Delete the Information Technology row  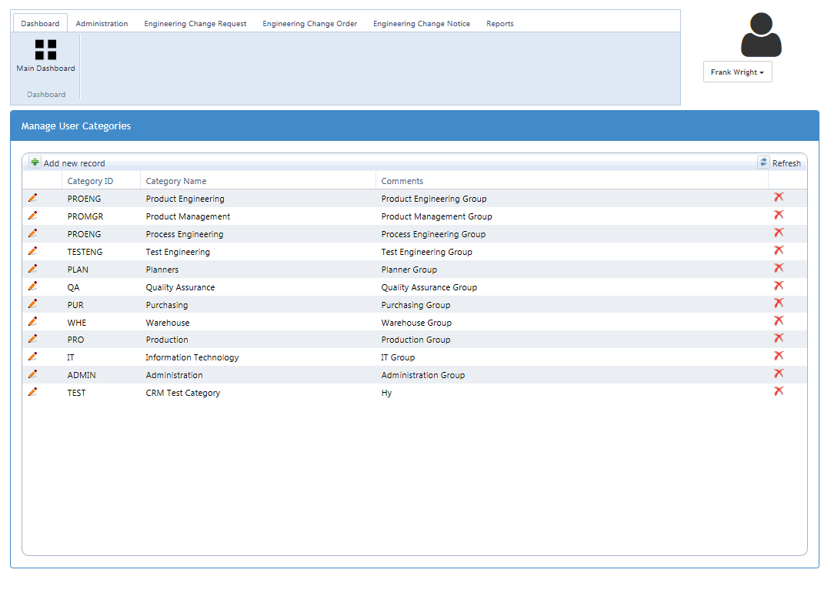(x=779, y=356)
